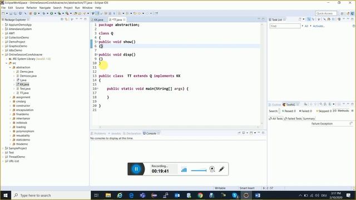Maximize the Console panel
The image size is (356, 200).
pyautogui.click(x=263, y=133)
